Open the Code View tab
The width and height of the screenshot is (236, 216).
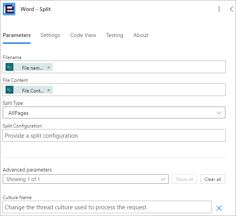(x=83, y=35)
